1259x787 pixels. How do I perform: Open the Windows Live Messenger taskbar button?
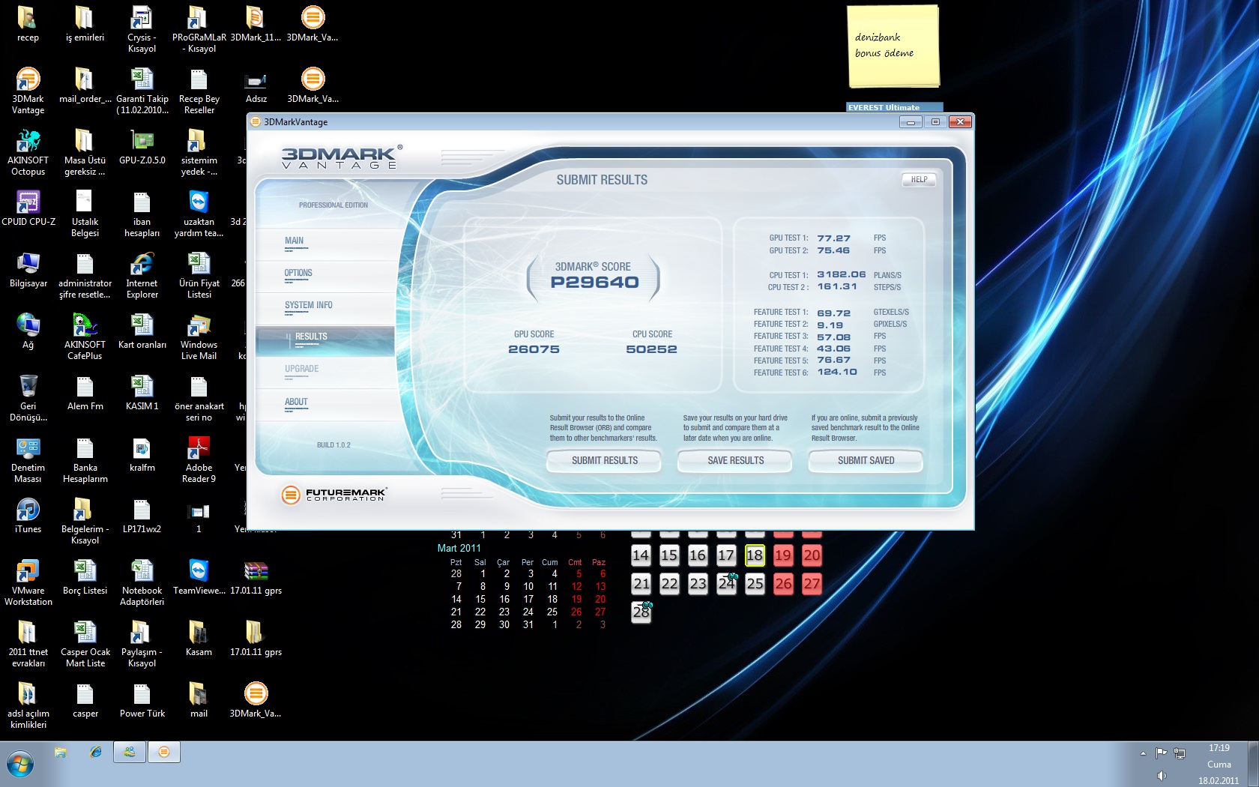pyautogui.click(x=130, y=752)
